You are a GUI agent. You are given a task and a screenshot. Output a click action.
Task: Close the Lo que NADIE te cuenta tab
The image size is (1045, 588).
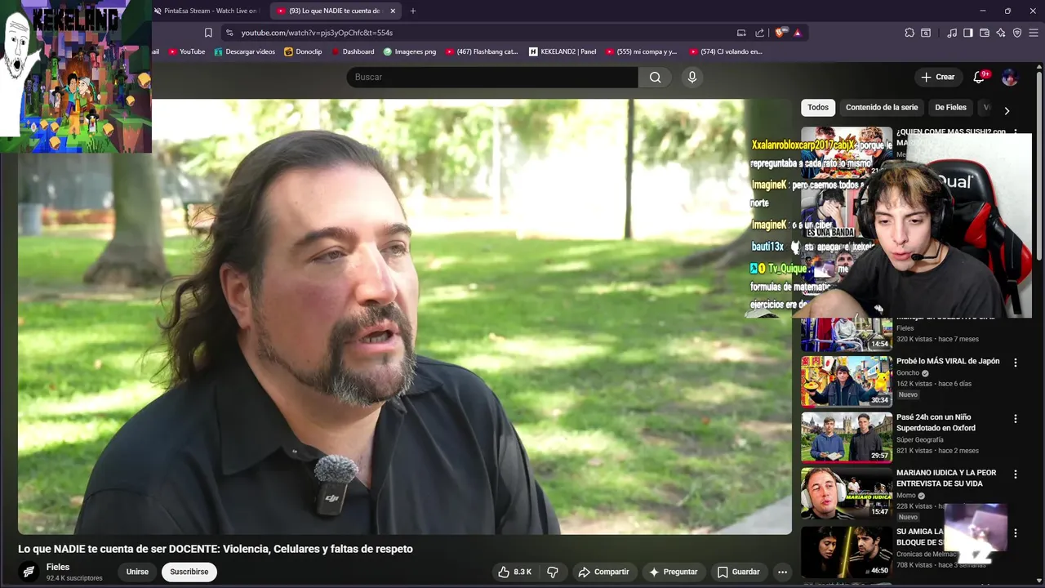click(x=393, y=11)
